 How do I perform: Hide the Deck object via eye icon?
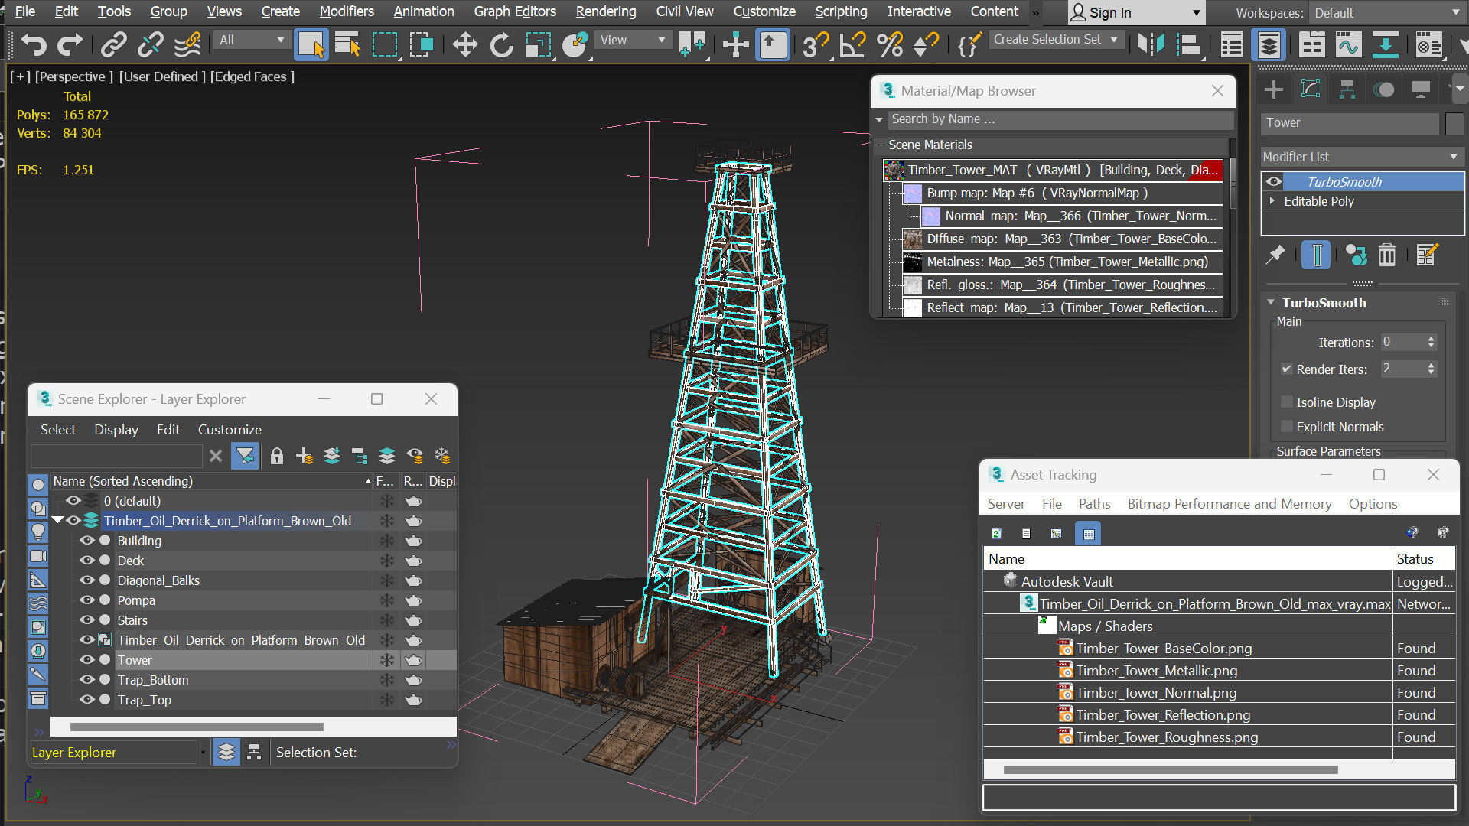[86, 561]
